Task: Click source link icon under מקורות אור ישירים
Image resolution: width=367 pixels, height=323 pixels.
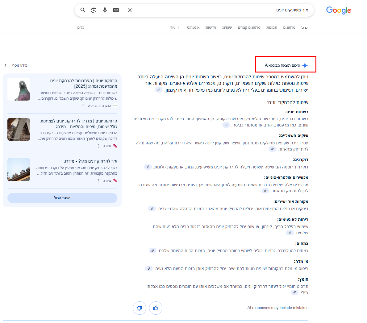Action: pos(152,209)
